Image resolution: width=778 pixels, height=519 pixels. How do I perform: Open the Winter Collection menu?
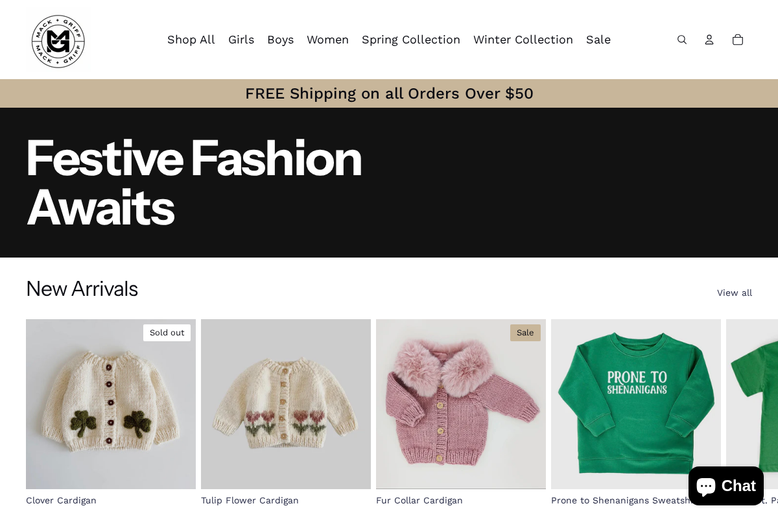tap(523, 40)
